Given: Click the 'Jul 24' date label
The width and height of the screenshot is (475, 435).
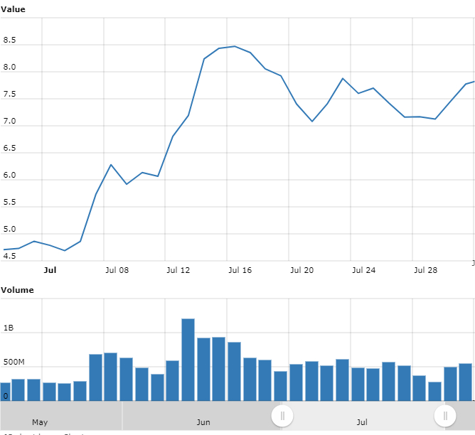Looking at the screenshot, I should point(363,270).
